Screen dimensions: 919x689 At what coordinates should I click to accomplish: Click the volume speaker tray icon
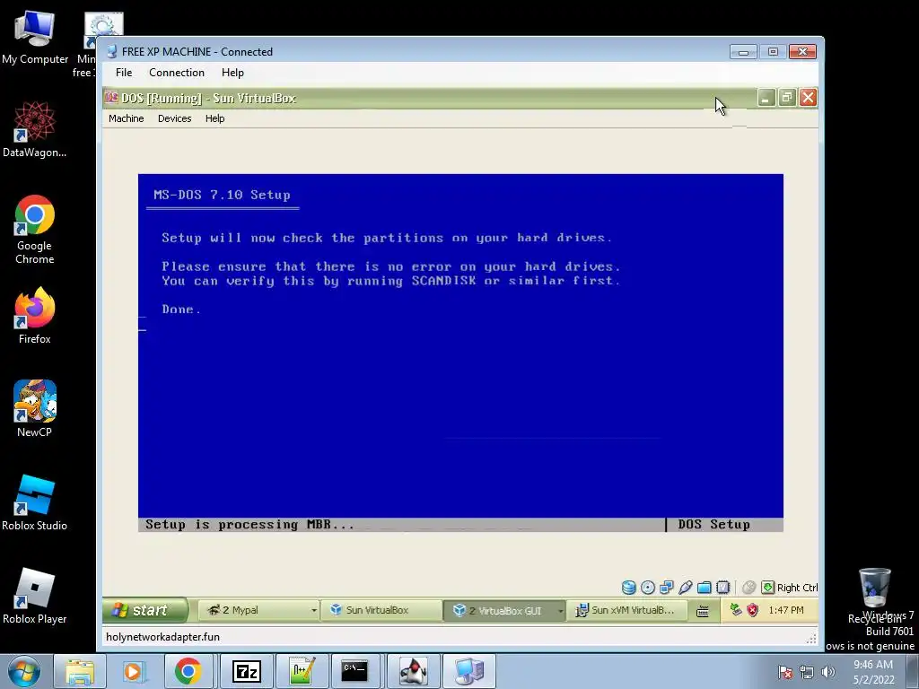click(828, 672)
